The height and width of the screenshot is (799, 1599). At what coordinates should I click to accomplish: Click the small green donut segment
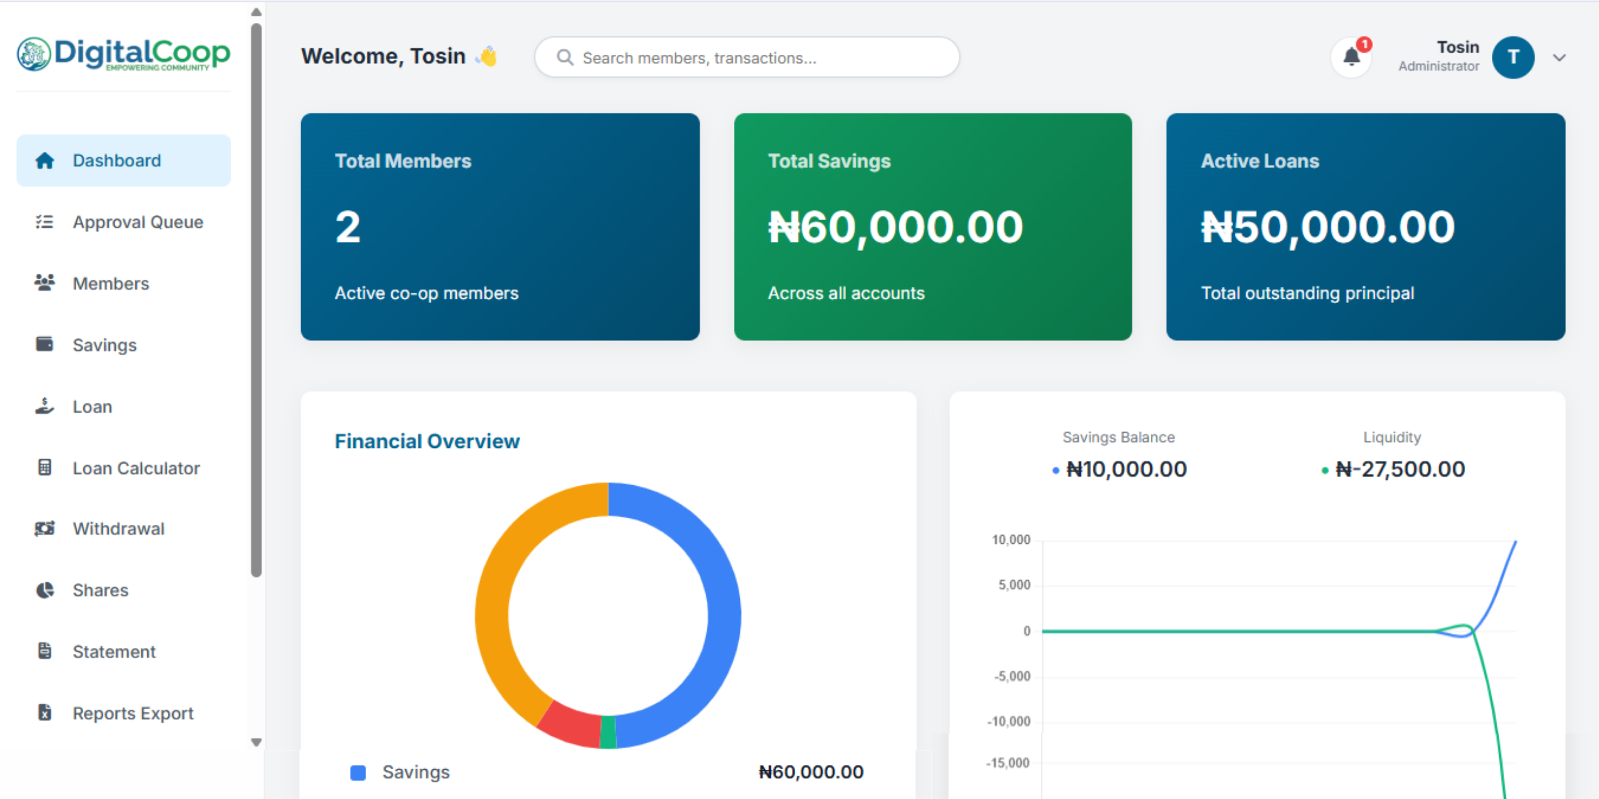[x=608, y=732]
